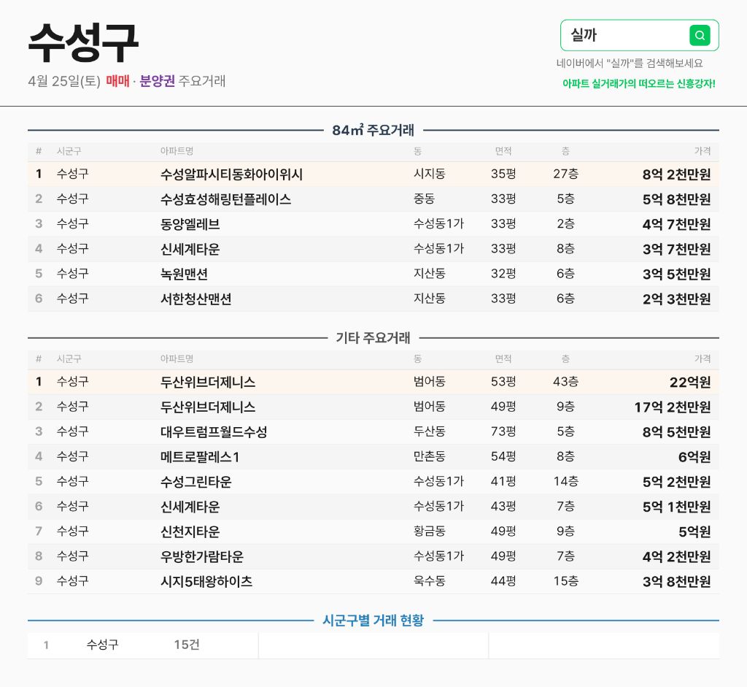Image resolution: width=747 pixels, height=687 pixels.
Task: Click the 4월 25일(토) date text
Action: tap(64, 81)
